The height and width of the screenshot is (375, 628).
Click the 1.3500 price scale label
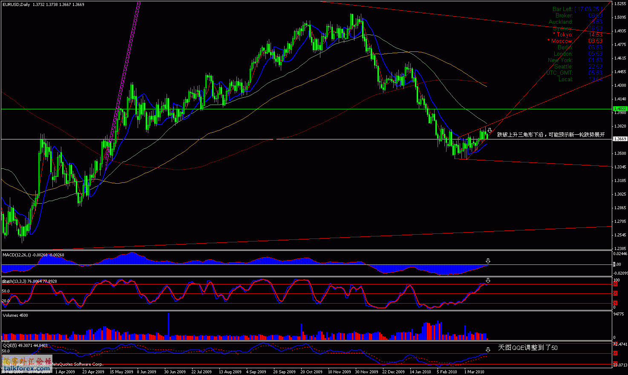point(620,153)
